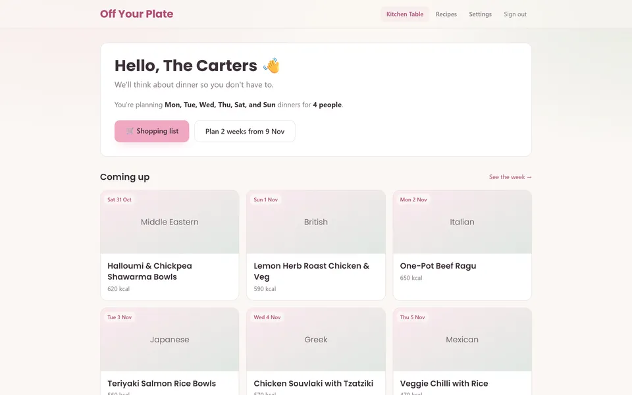The image size is (632, 395).
Task: Click the 620 kcal label
Action: [118, 289]
